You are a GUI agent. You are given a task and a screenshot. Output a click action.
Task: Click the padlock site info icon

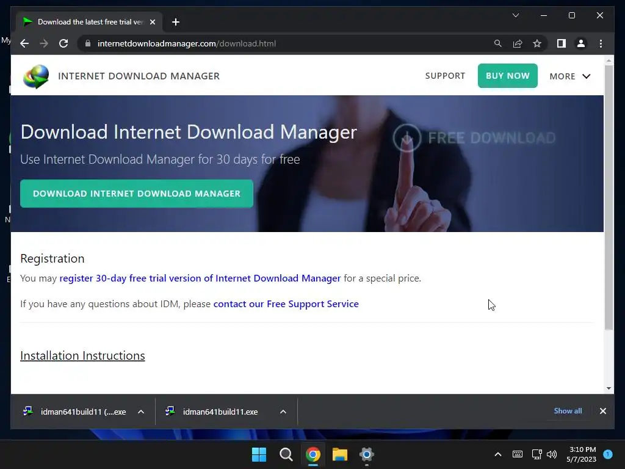88,43
